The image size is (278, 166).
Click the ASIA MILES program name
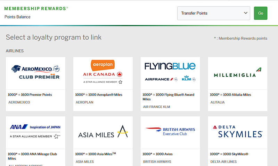[x=85, y=161]
